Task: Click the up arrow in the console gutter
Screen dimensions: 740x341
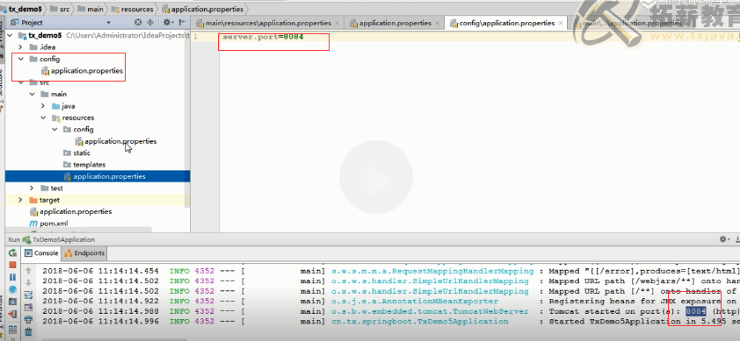Action: [x=28, y=270]
